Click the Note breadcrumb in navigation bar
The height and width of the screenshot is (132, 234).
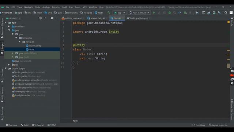point(99,13)
